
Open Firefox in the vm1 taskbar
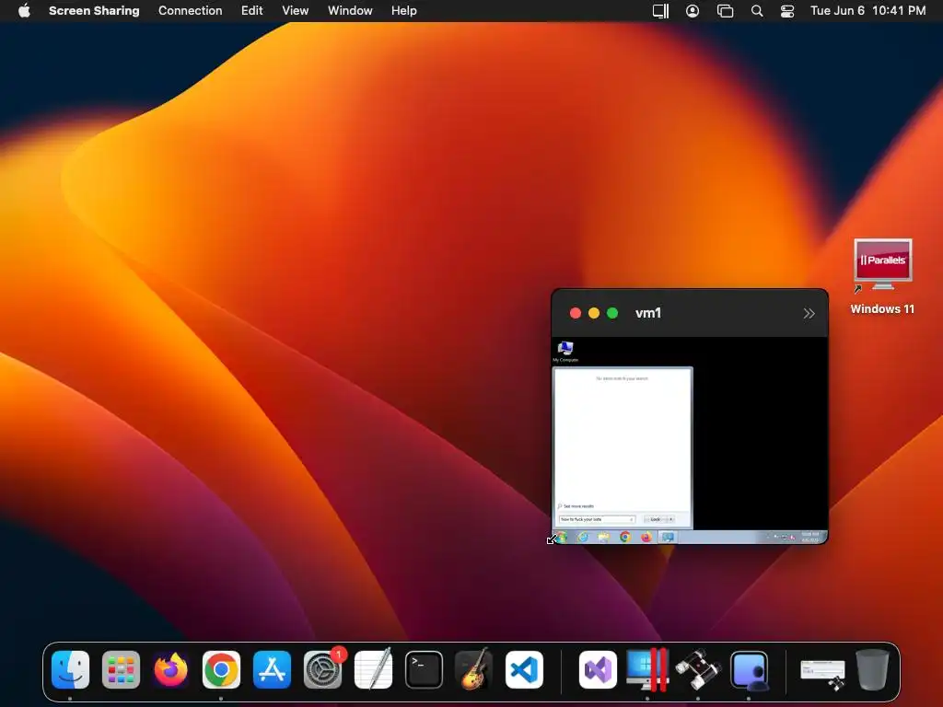click(646, 538)
